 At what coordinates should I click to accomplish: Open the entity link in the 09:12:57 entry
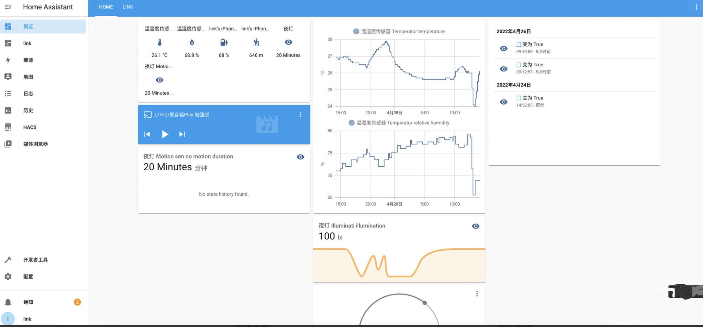tap(519, 65)
